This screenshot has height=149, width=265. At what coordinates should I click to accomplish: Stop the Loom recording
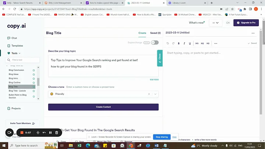[22, 132]
